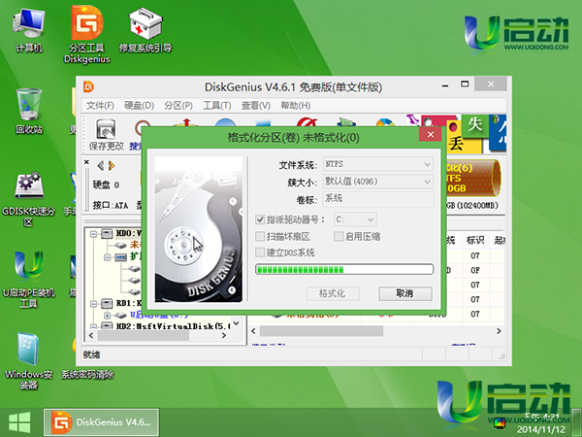
Task: Open the 簇大小 默认值(4096) dropdown
Action: [x=378, y=182]
